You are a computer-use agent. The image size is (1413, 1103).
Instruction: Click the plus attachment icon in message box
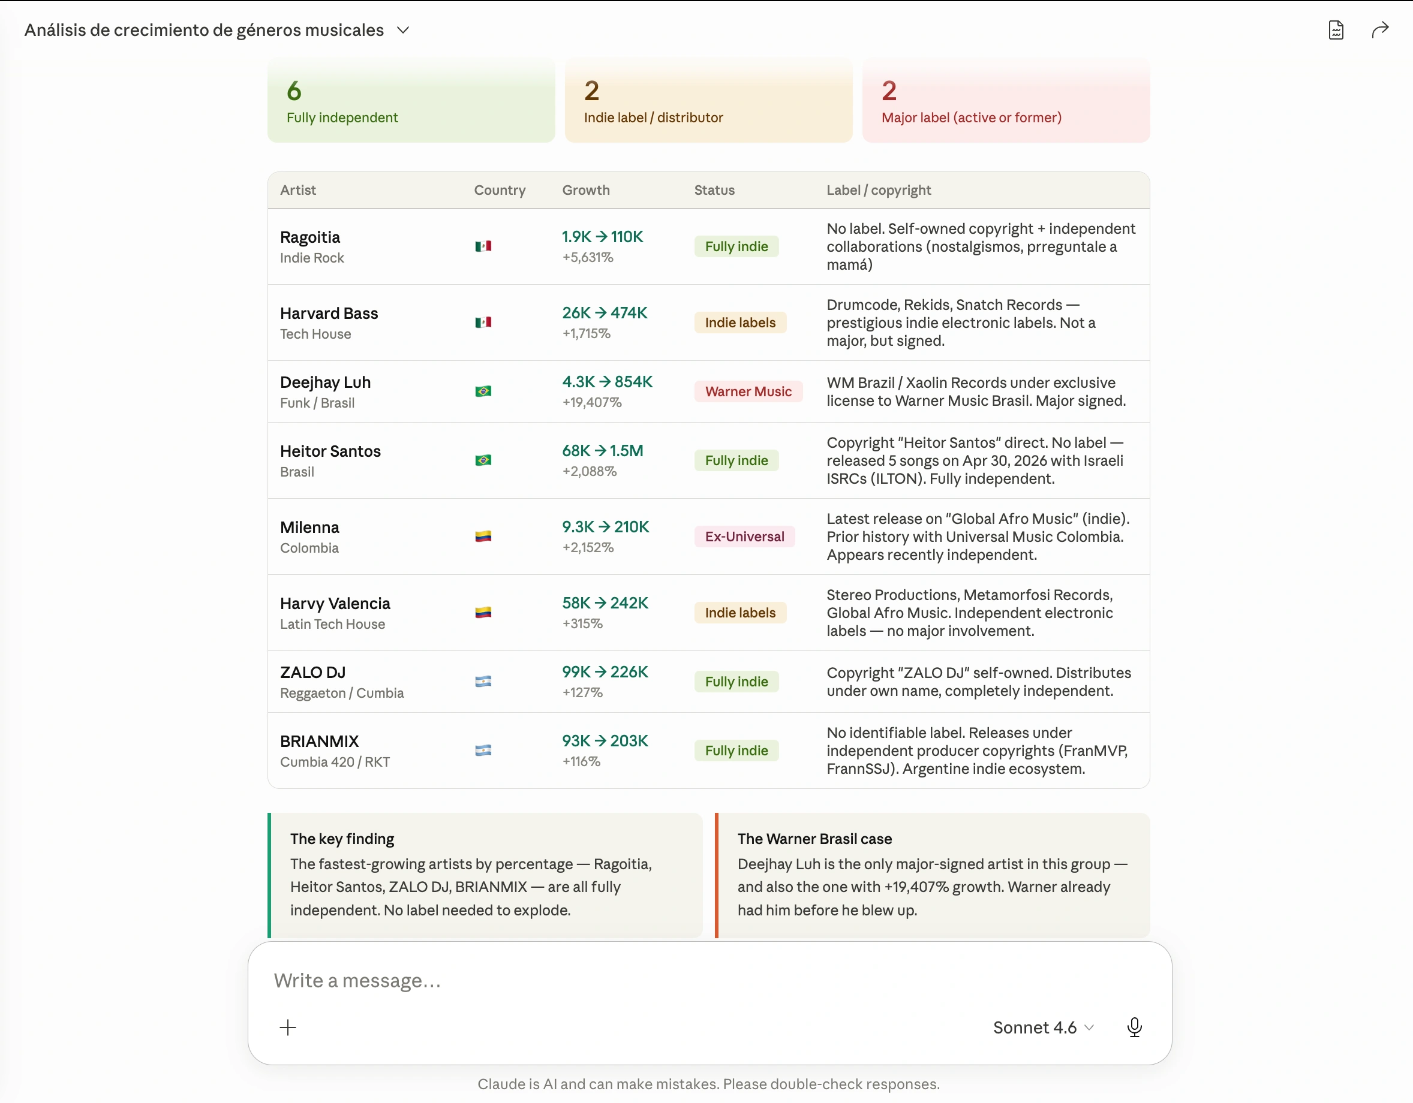pos(288,1027)
